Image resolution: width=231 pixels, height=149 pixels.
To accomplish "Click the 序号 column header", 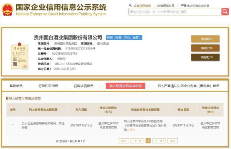I will point(13,110).
